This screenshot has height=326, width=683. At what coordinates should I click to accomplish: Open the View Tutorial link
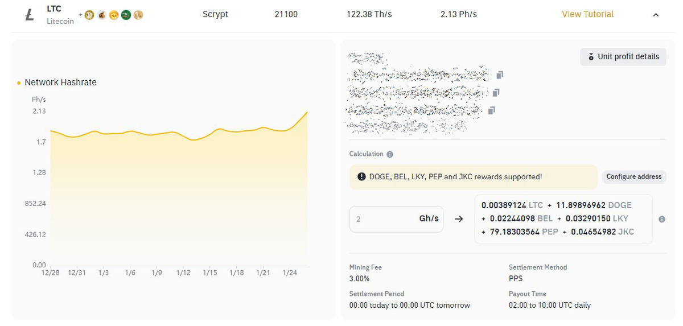point(587,14)
